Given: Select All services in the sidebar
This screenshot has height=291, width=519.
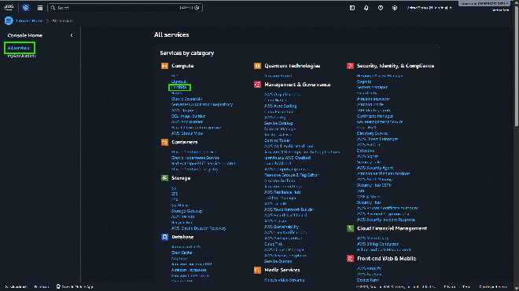Looking at the screenshot, I should click(x=19, y=48).
